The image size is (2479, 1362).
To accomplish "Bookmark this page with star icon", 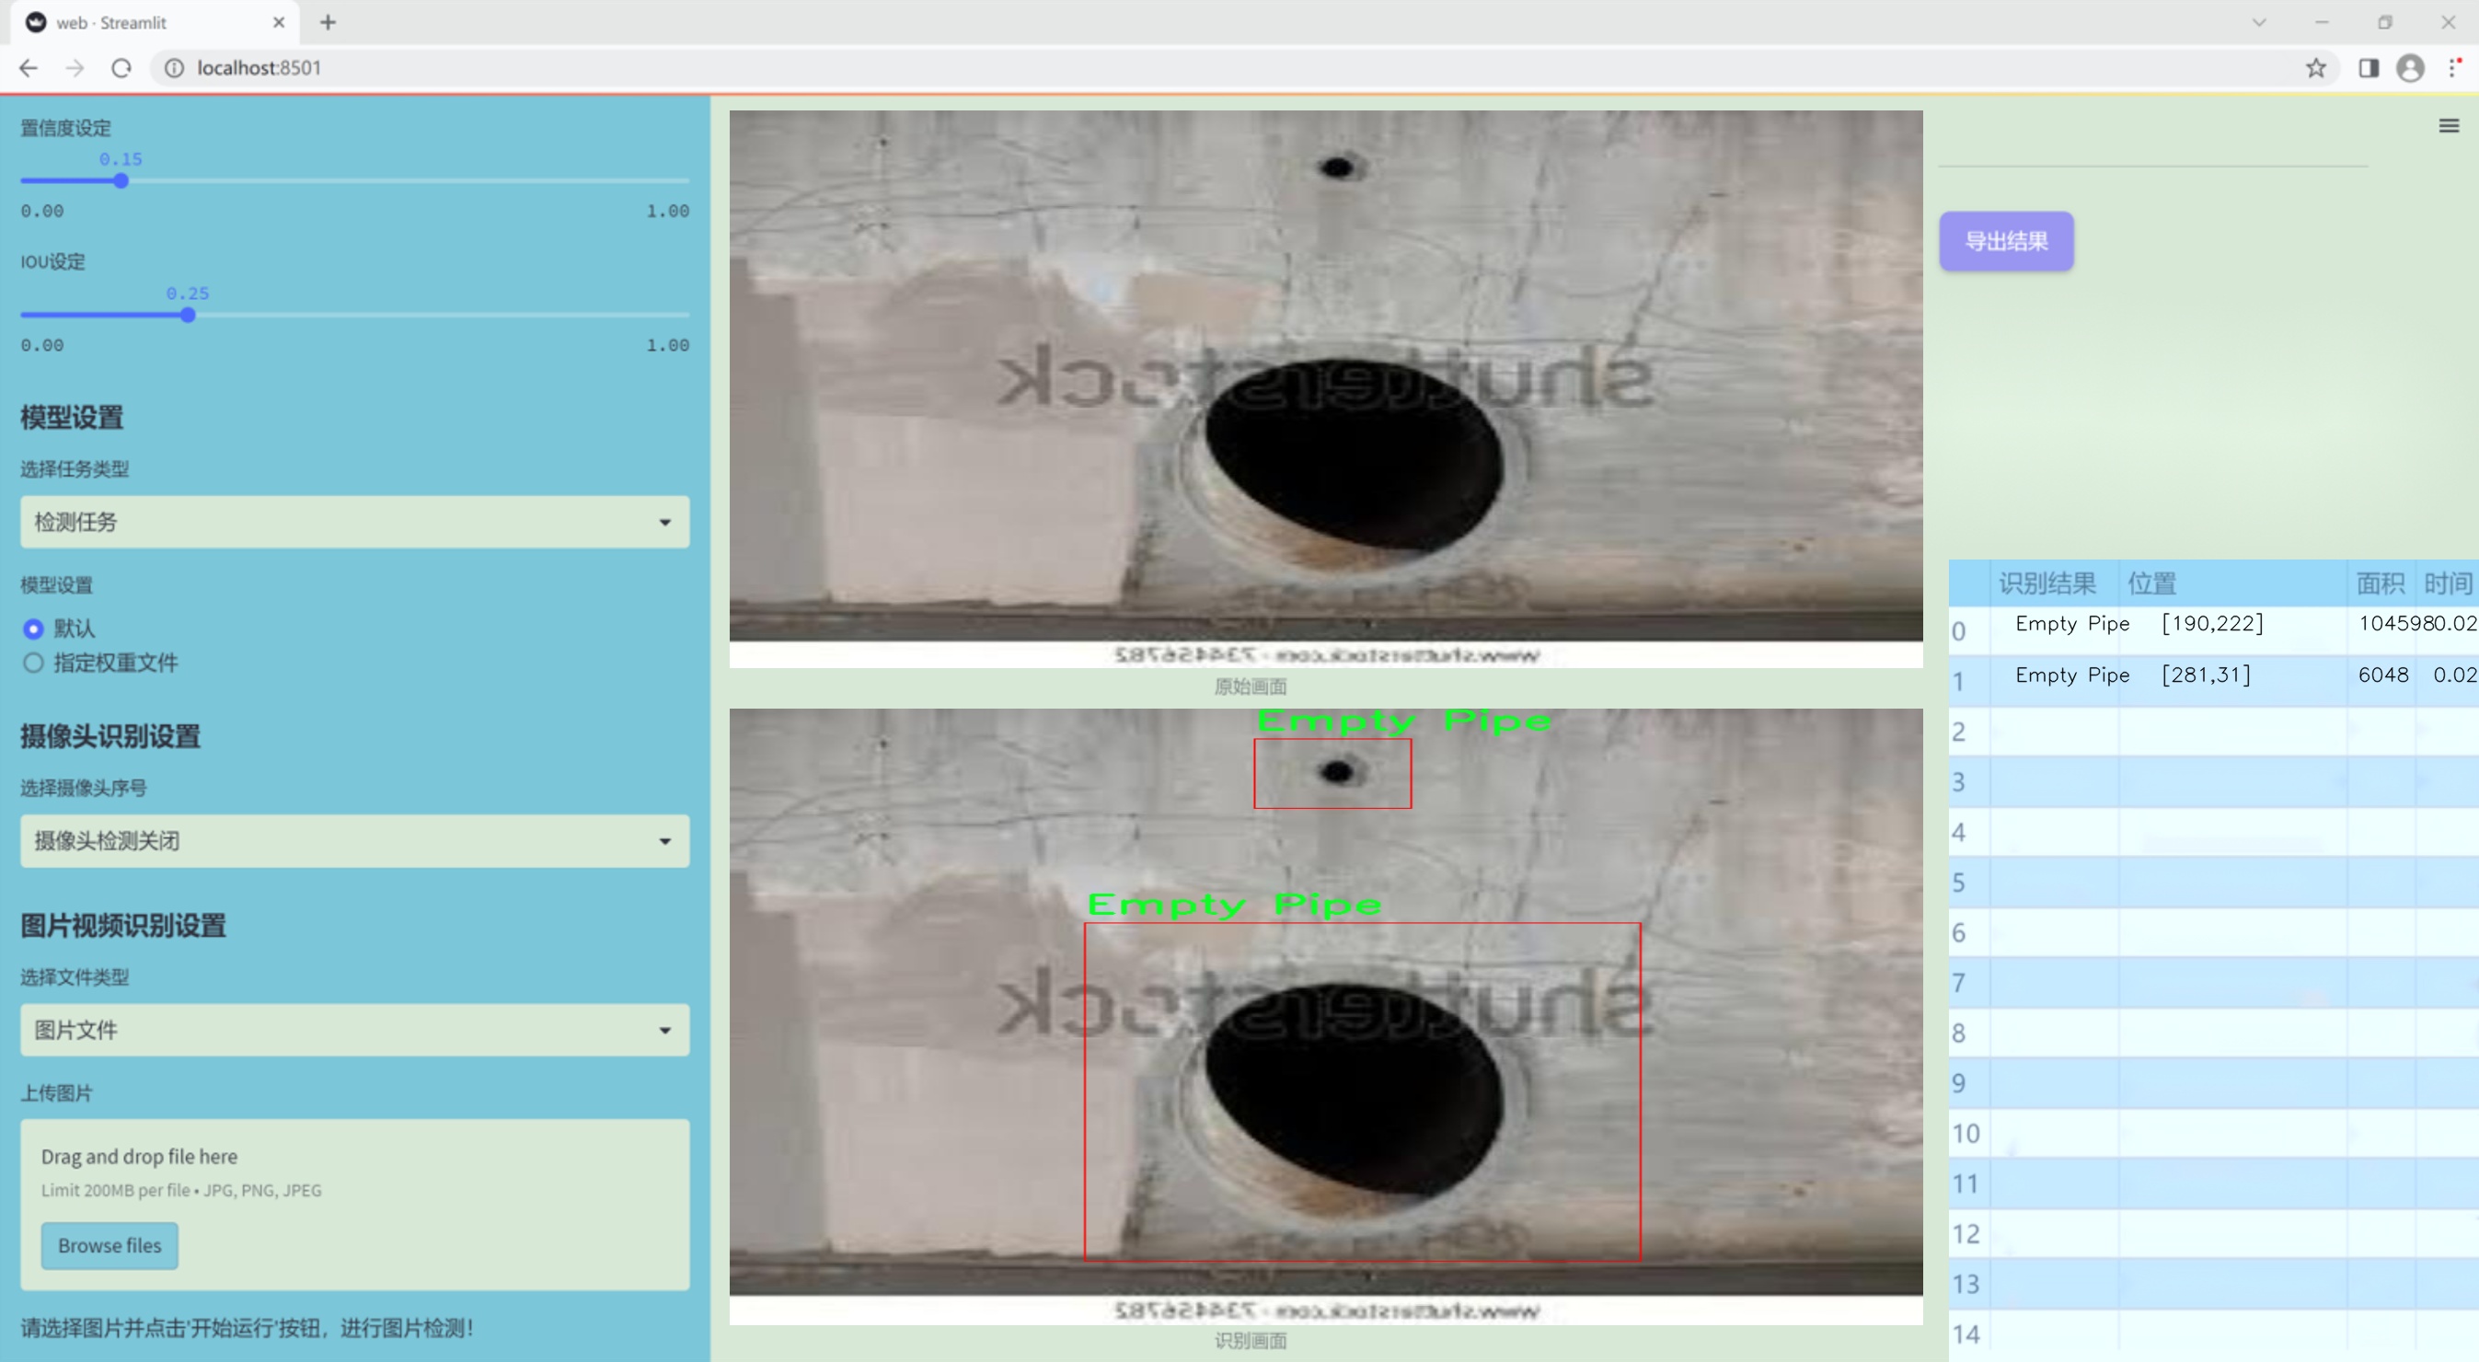I will (2315, 67).
